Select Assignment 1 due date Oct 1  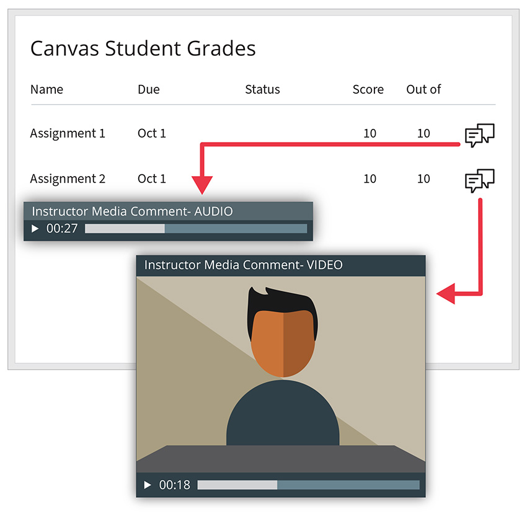[x=152, y=133]
